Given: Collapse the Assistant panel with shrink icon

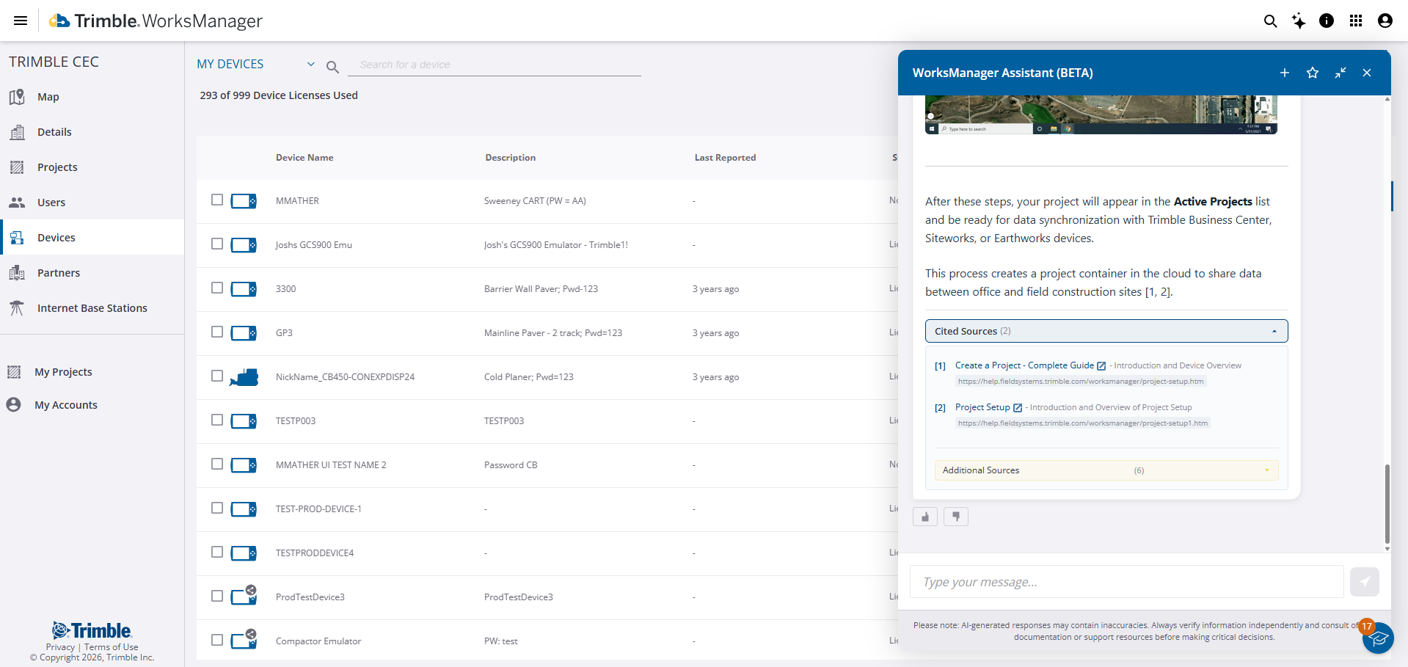Looking at the screenshot, I should tap(1340, 73).
